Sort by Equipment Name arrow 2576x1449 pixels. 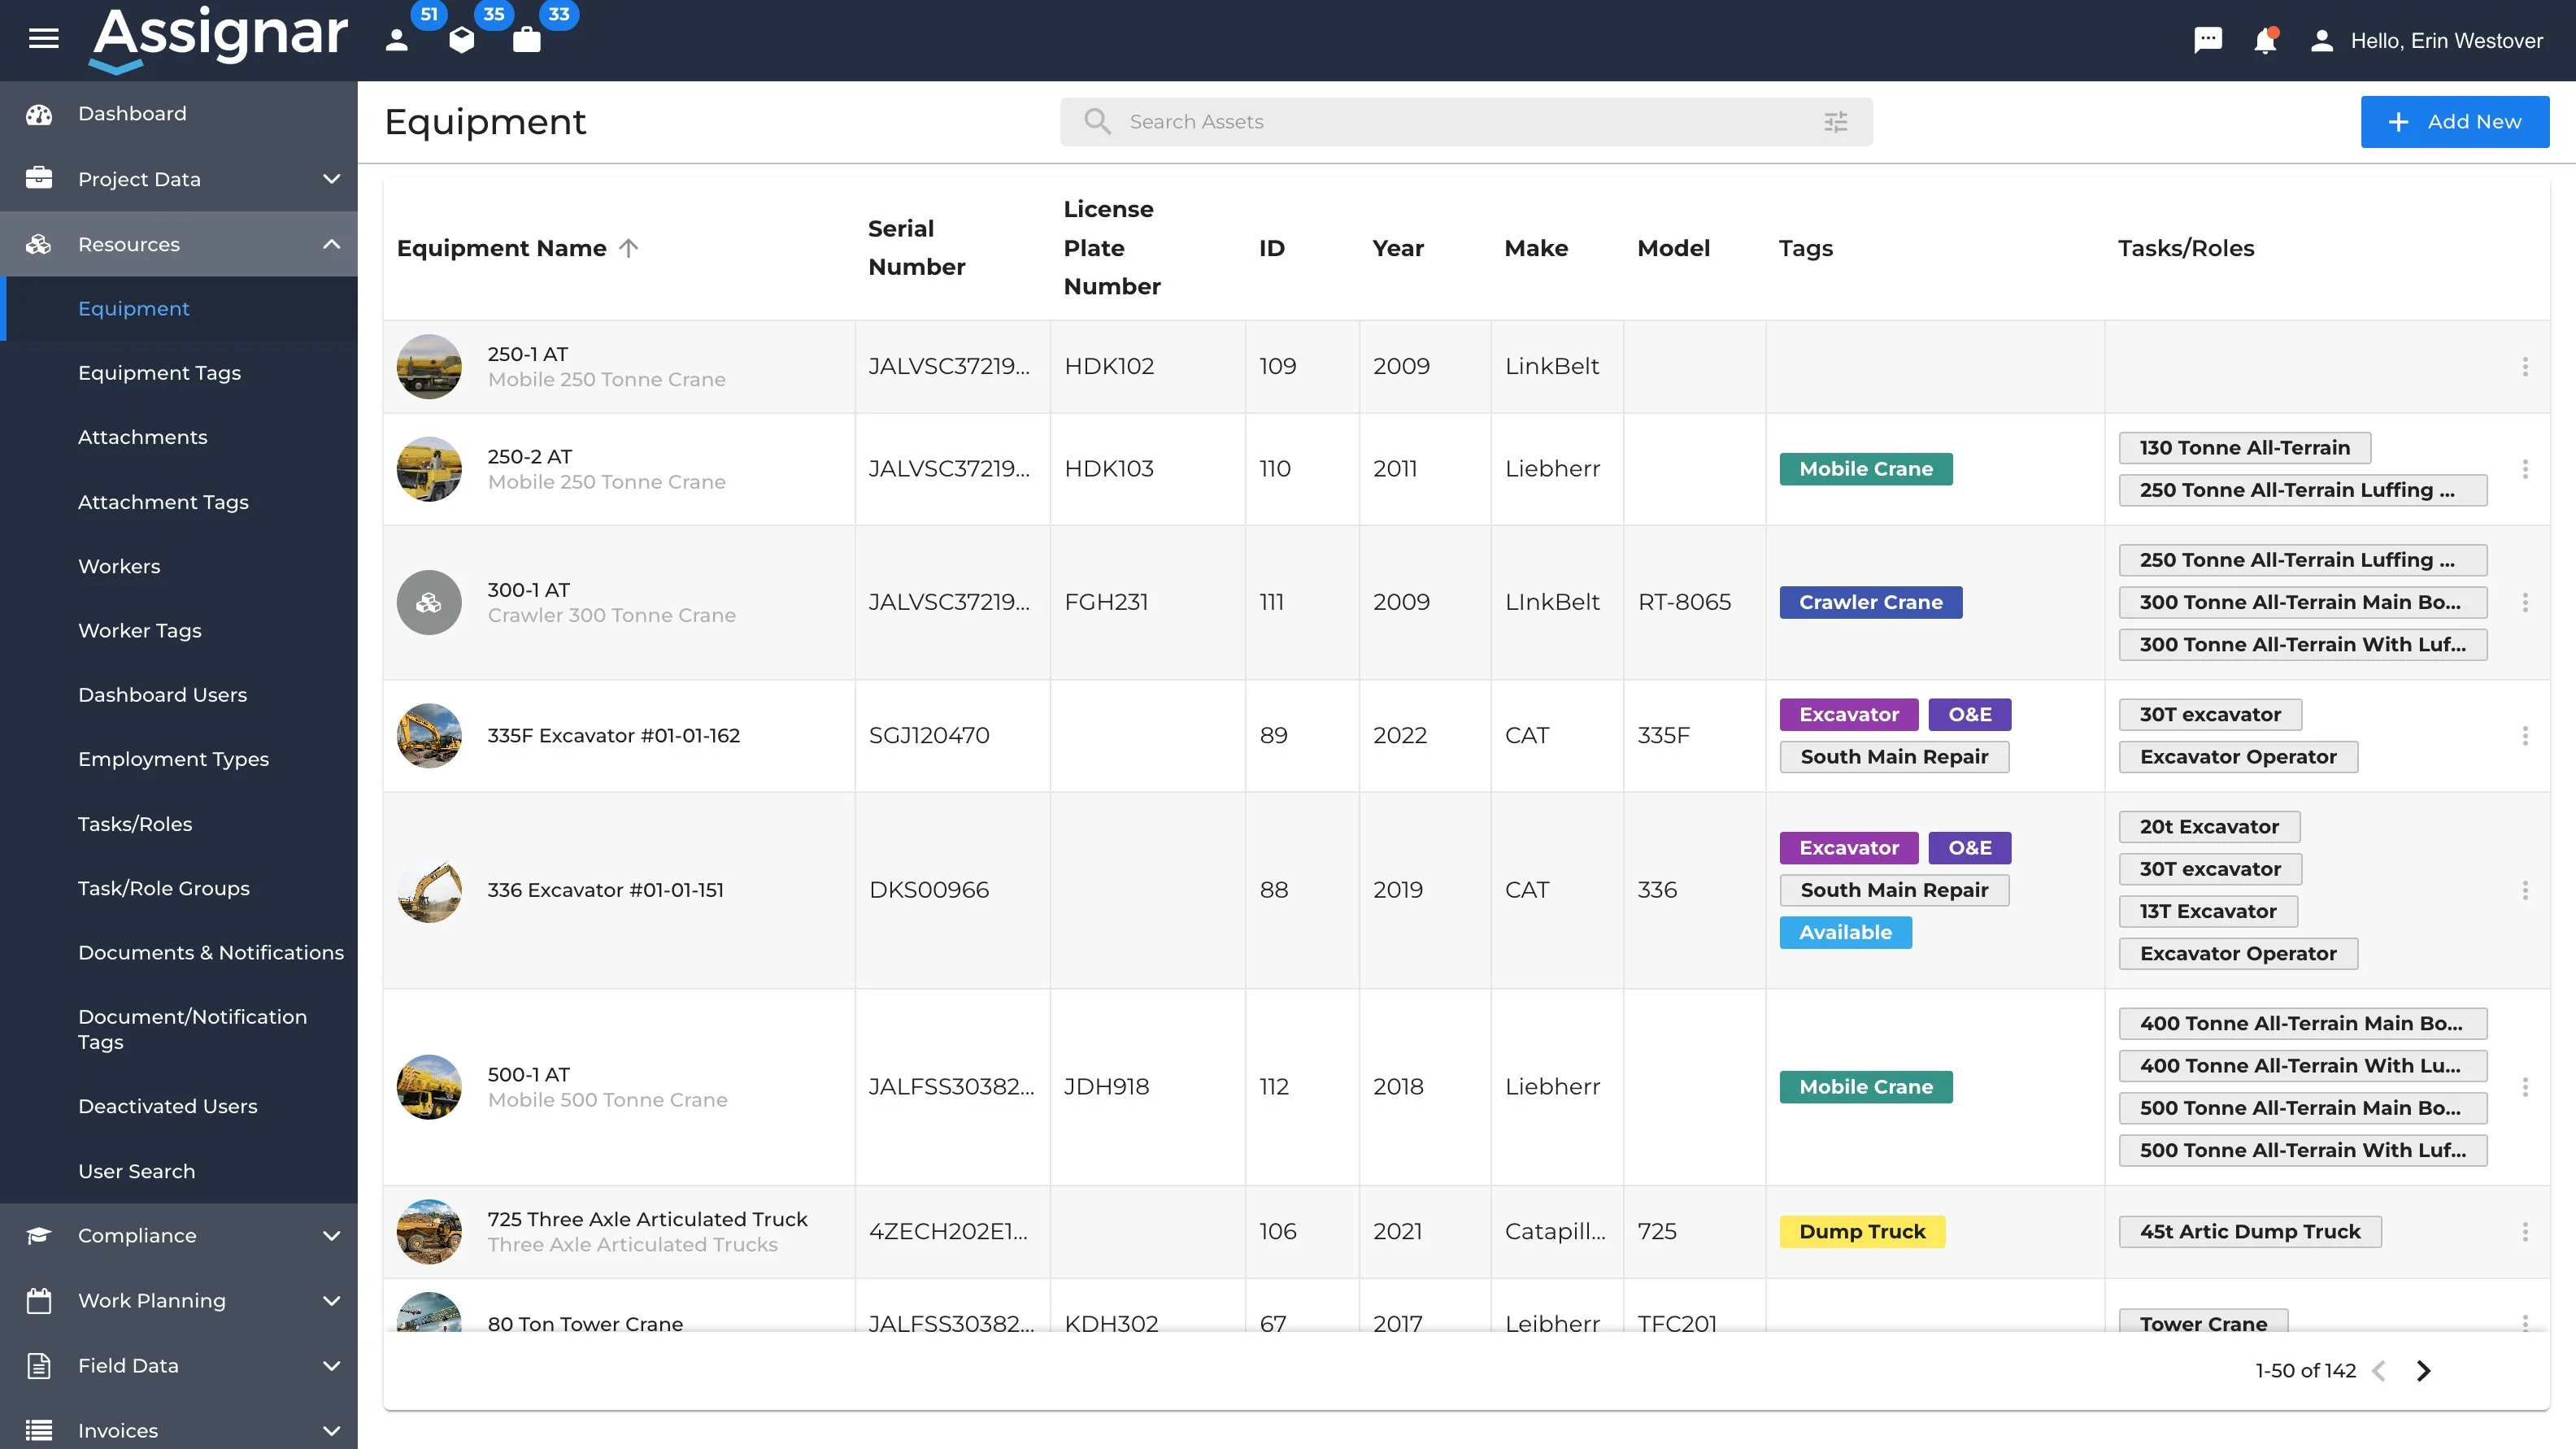[628, 248]
